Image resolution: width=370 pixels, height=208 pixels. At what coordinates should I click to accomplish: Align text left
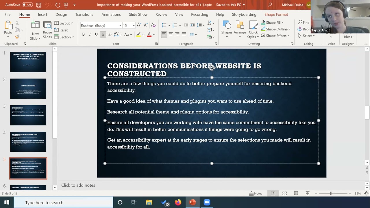pyautogui.click(x=164, y=34)
